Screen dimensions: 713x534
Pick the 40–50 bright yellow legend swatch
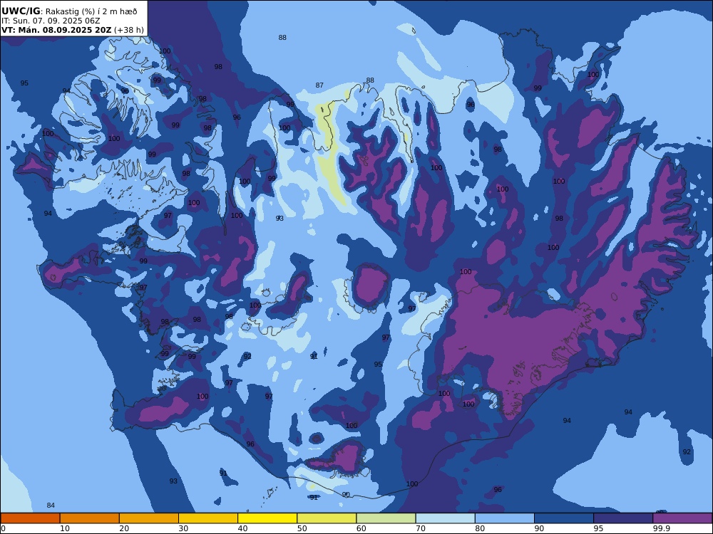[267, 518]
